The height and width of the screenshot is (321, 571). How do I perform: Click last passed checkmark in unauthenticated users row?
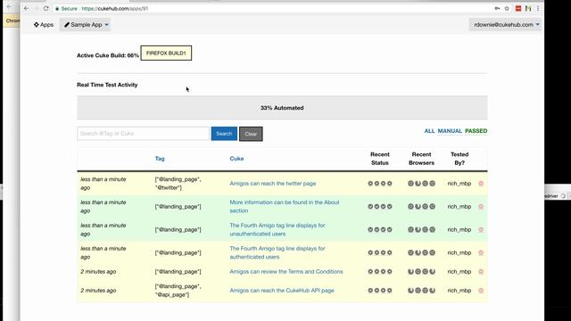pos(390,230)
